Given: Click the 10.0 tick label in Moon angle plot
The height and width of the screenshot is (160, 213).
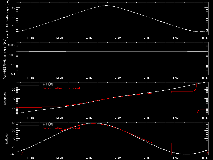Looking at the screenshot, I should tap(13, 55).
